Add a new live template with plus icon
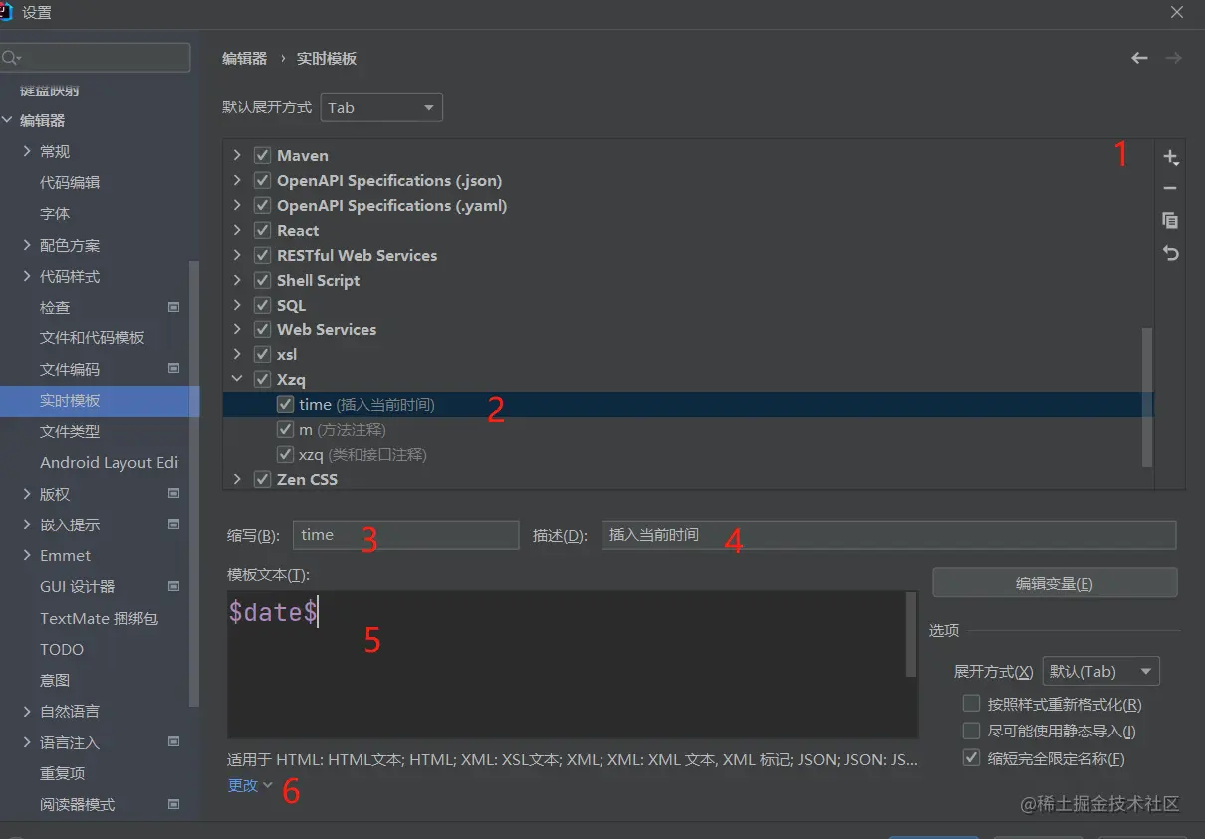 (x=1170, y=157)
